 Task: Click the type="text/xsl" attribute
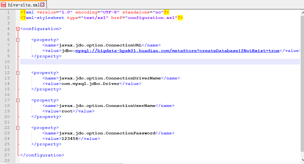[x=88, y=18]
